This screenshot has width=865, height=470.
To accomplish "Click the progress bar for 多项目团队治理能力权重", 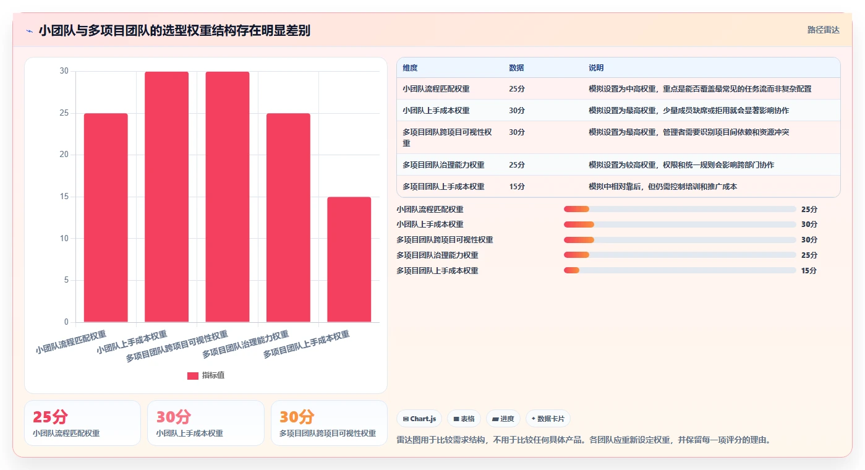I will click(x=680, y=255).
